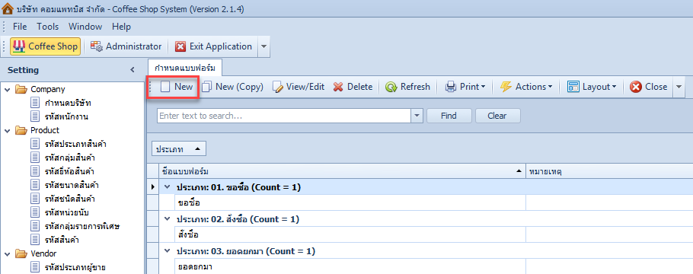
Task: Open the Actions dropdown menu
Action: tap(526, 87)
